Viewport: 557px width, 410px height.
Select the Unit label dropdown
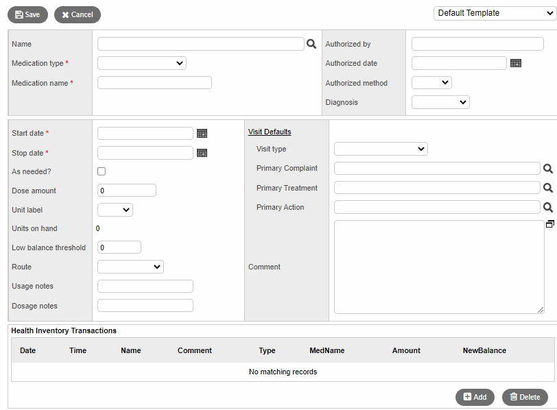pyautogui.click(x=115, y=210)
